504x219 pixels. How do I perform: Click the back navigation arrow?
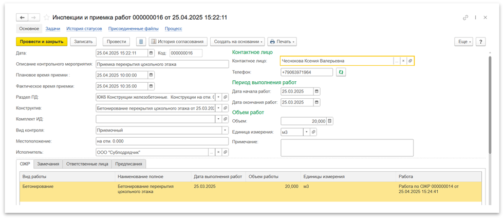point(23,17)
